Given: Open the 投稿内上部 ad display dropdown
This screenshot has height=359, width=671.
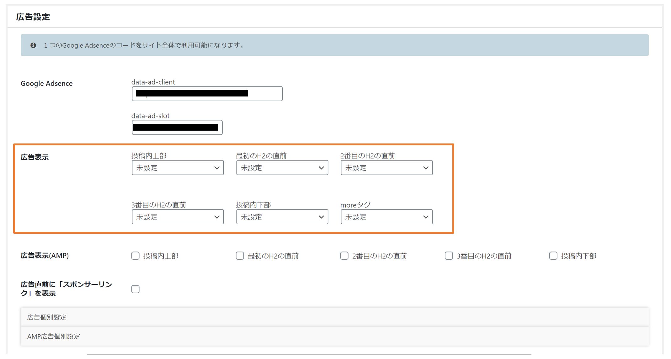Looking at the screenshot, I should (178, 168).
